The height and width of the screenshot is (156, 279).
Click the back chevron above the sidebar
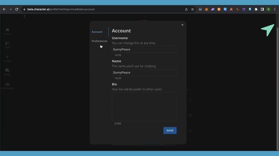coord(25,16)
